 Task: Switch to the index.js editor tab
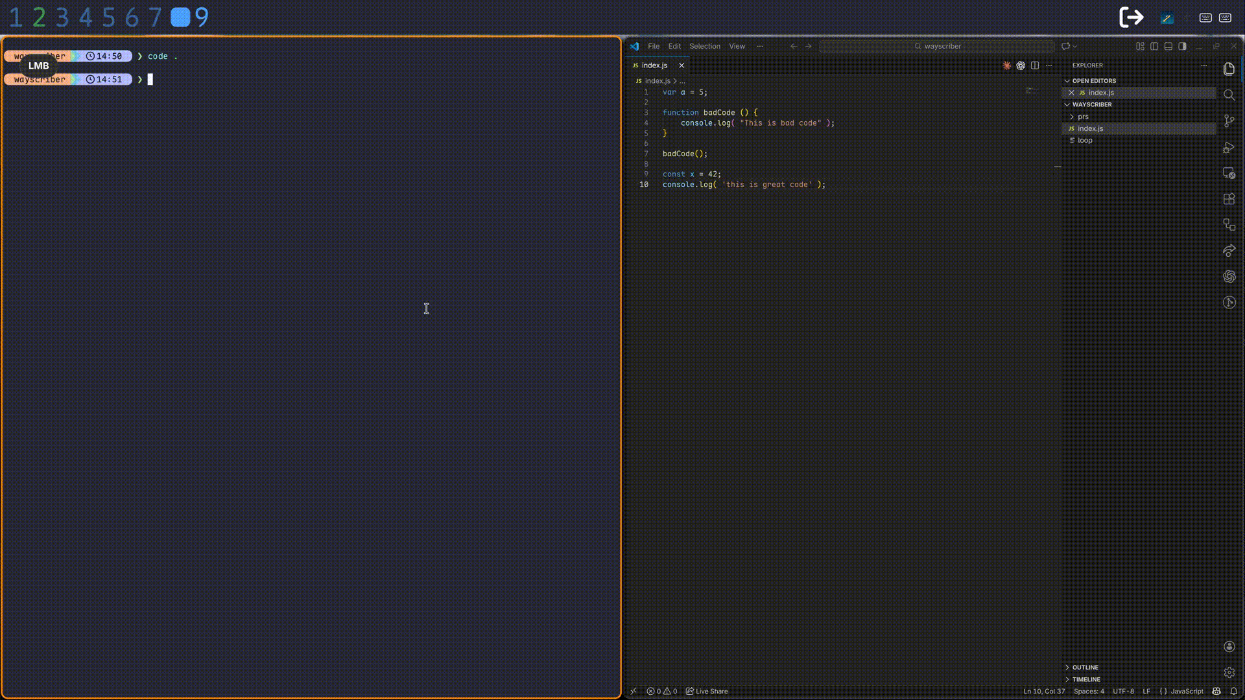(x=656, y=65)
